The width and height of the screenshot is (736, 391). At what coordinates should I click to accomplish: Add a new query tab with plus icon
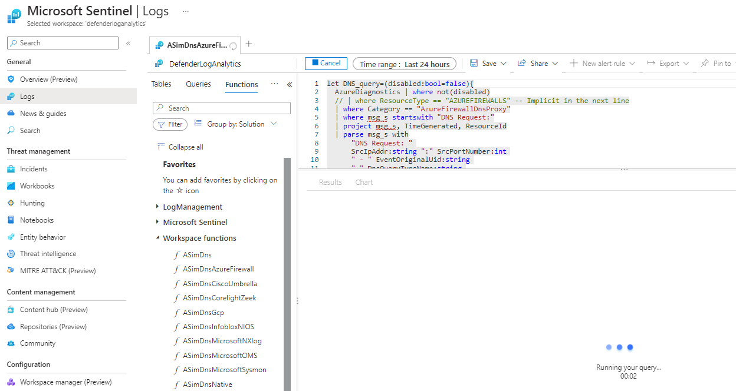coord(249,44)
